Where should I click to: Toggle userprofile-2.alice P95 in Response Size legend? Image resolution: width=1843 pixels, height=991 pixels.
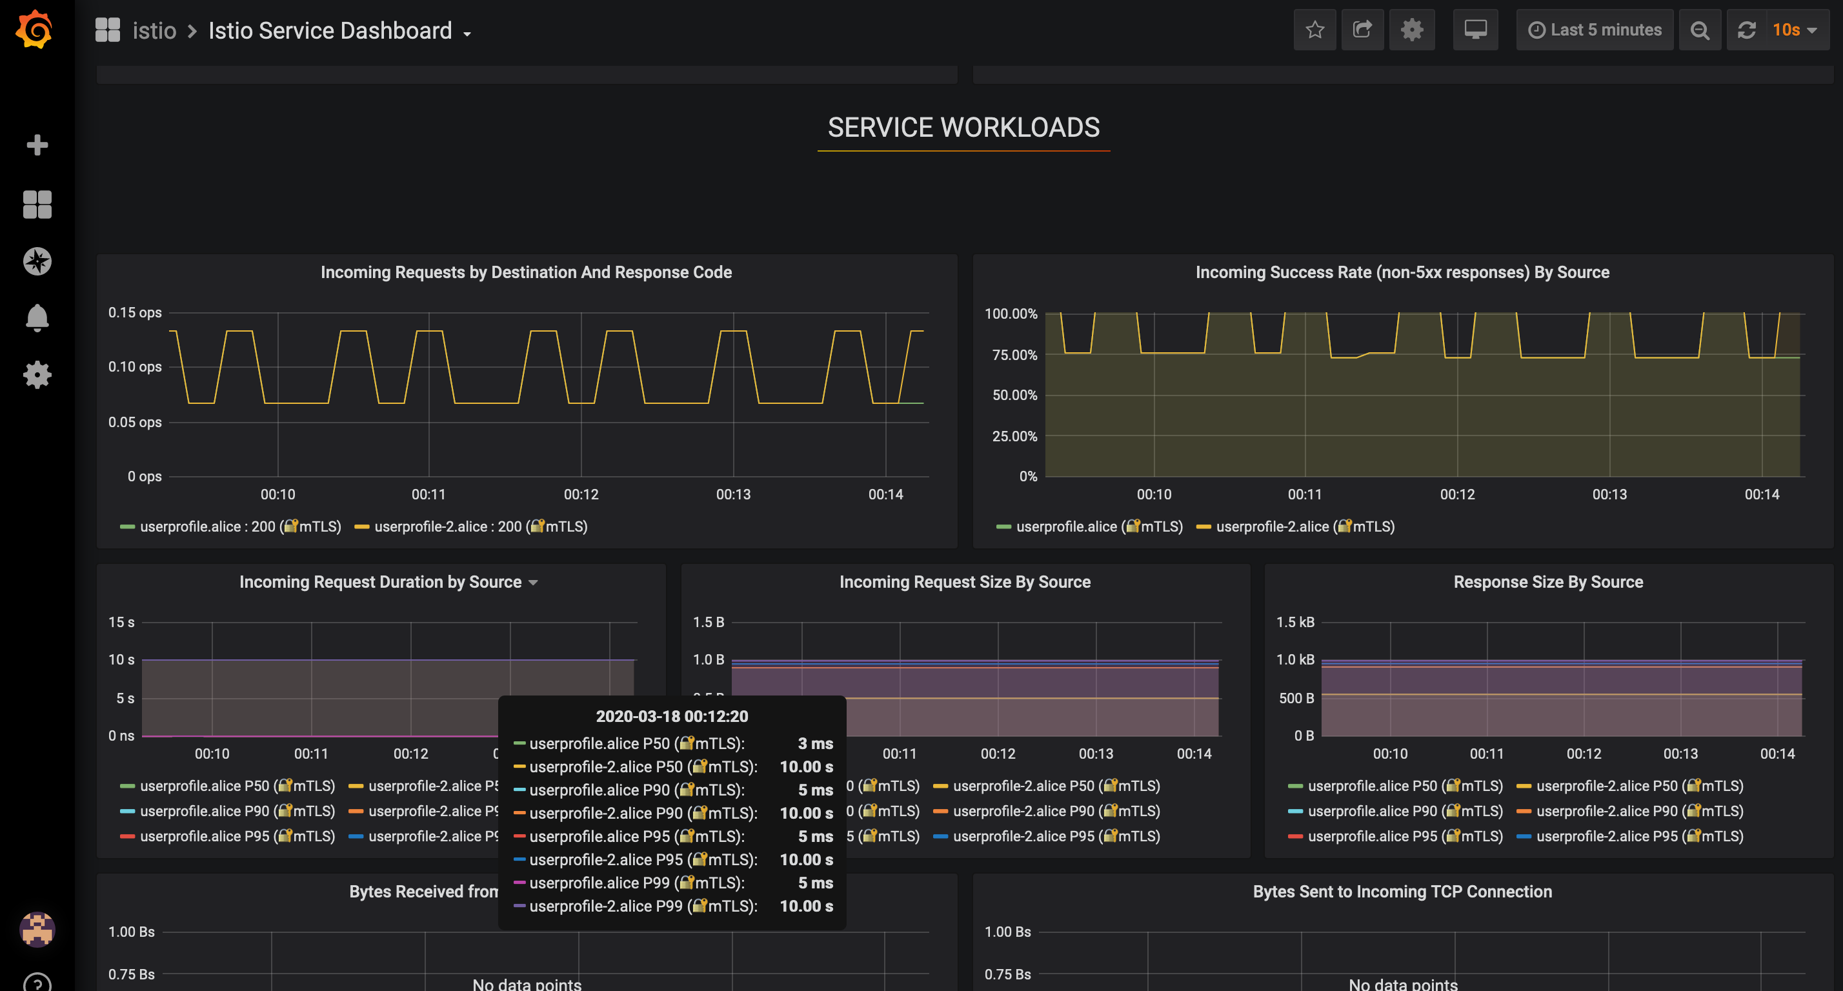(x=1640, y=836)
